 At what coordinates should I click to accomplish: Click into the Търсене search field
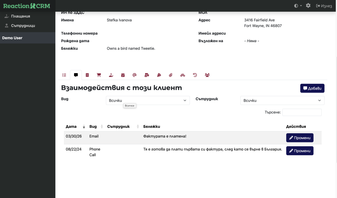[x=302, y=112]
